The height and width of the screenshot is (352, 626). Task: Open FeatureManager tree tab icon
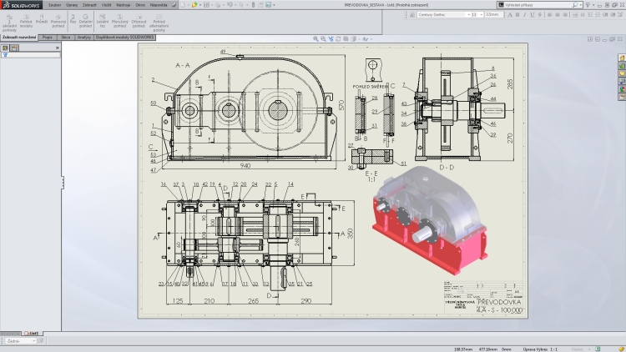(x=5, y=48)
